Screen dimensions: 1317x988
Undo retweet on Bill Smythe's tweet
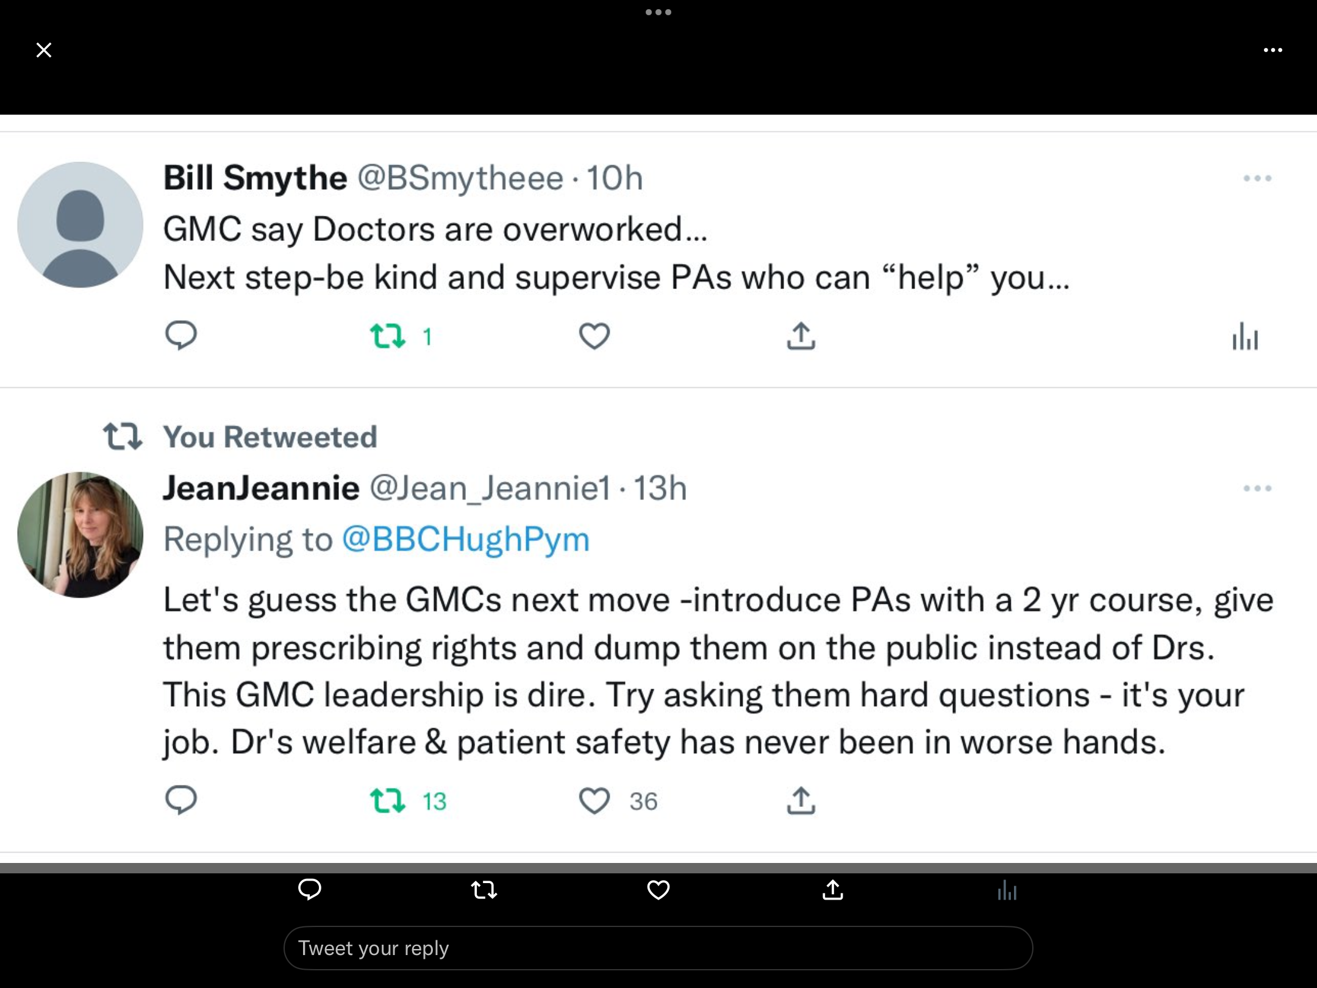click(x=388, y=336)
